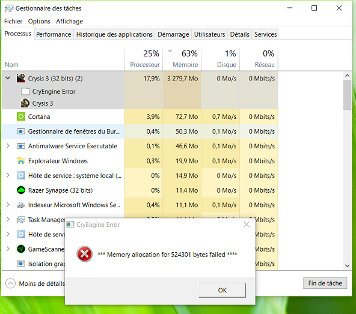The height and width of the screenshot is (314, 356).
Task: Click the Antimalware Service Executable icon
Action: [x=21, y=146]
